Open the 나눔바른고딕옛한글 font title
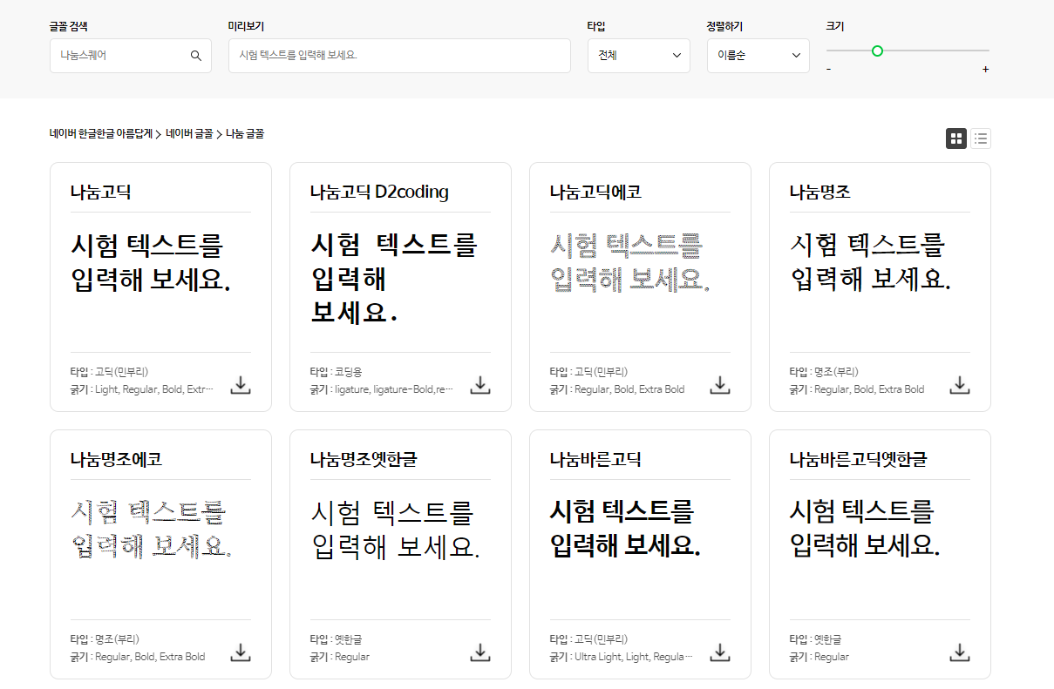The image size is (1054, 689). (x=858, y=459)
